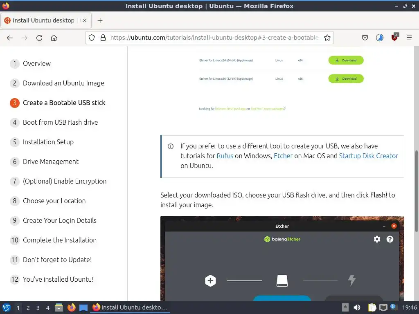This screenshot has height=314, width=419.
Task: Open the Etcher on Mac OS link
Action: pos(283,156)
